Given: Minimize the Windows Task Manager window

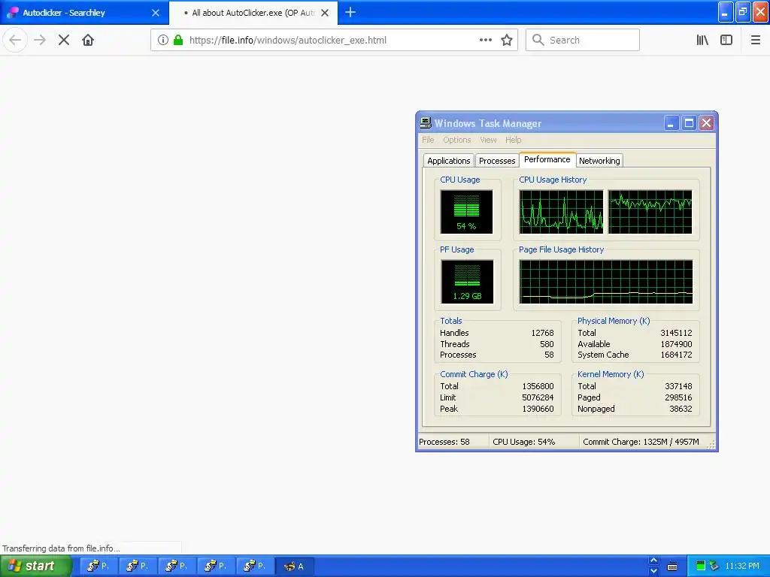Looking at the screenshot, I should click(671, 123).
